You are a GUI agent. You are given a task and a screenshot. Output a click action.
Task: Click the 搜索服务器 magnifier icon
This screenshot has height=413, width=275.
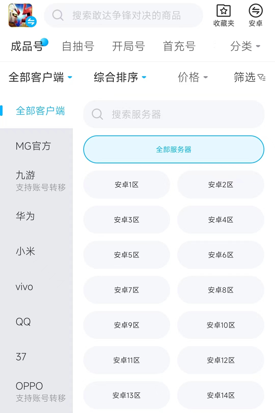[x=97, y=114]
